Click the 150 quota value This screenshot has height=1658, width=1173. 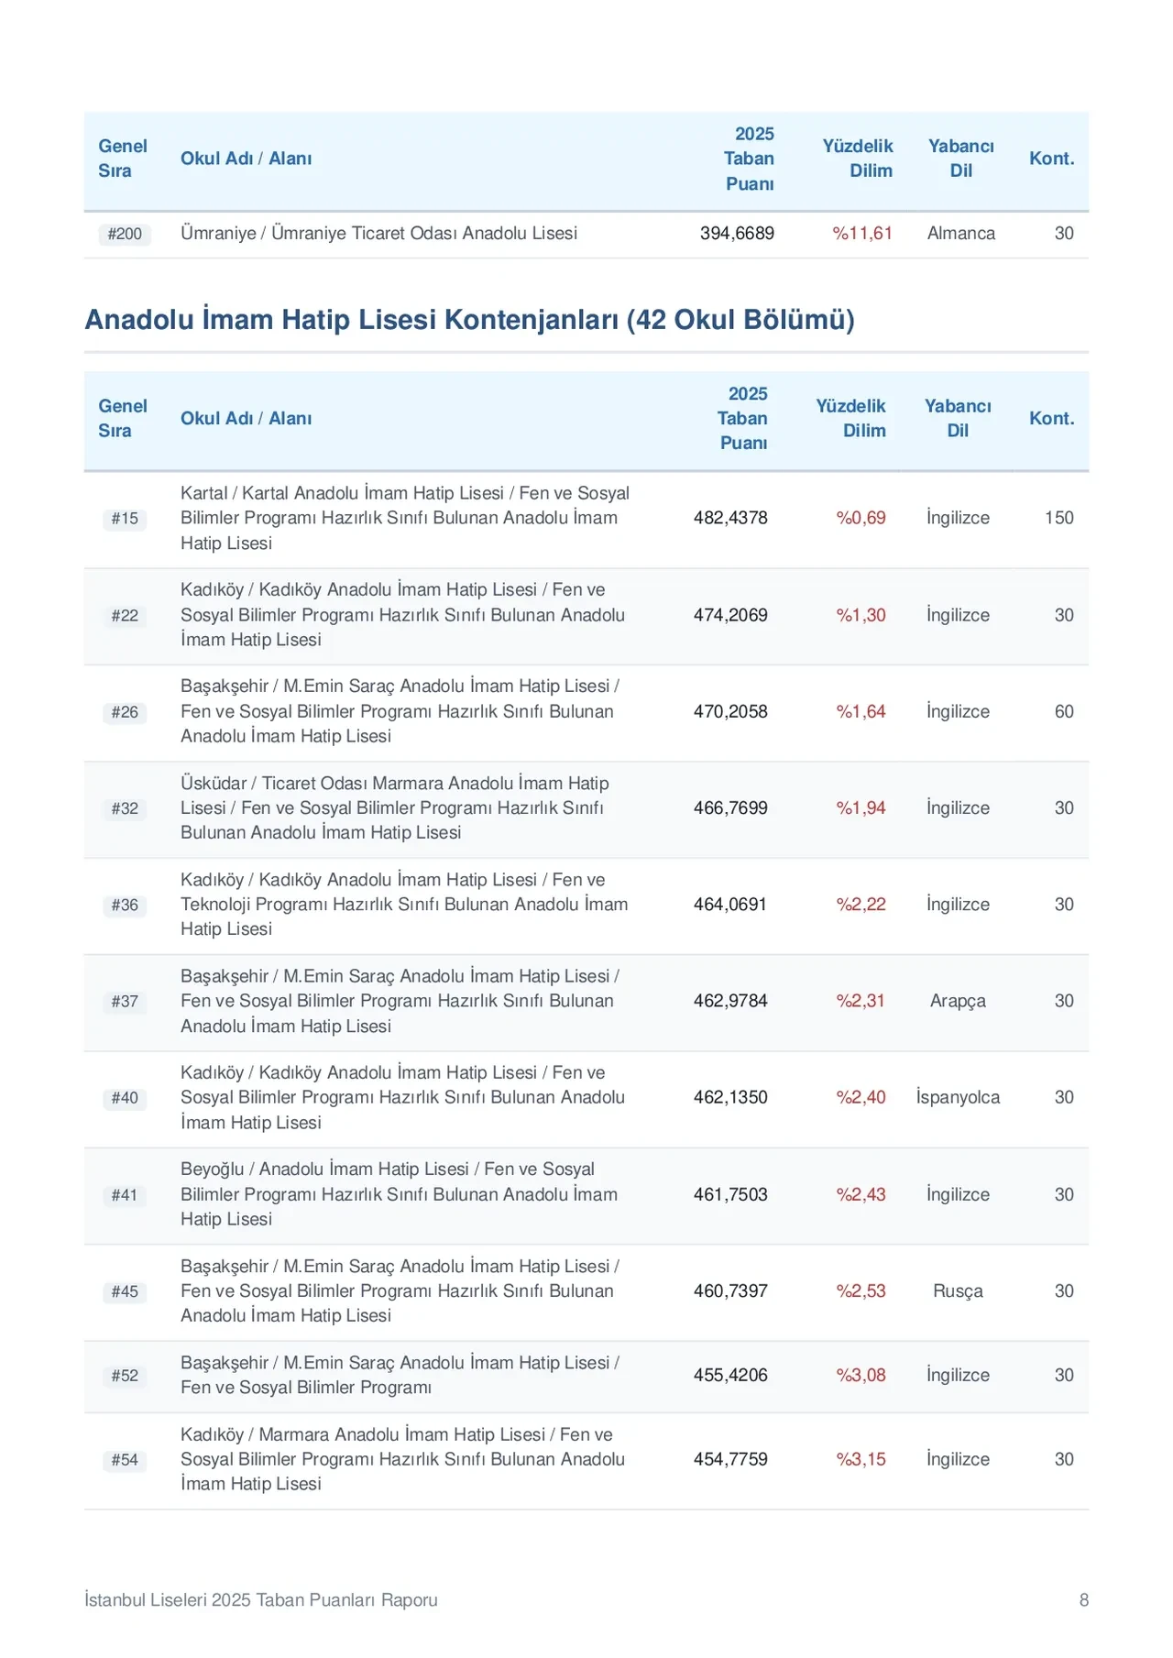(x=1059, y=518)
